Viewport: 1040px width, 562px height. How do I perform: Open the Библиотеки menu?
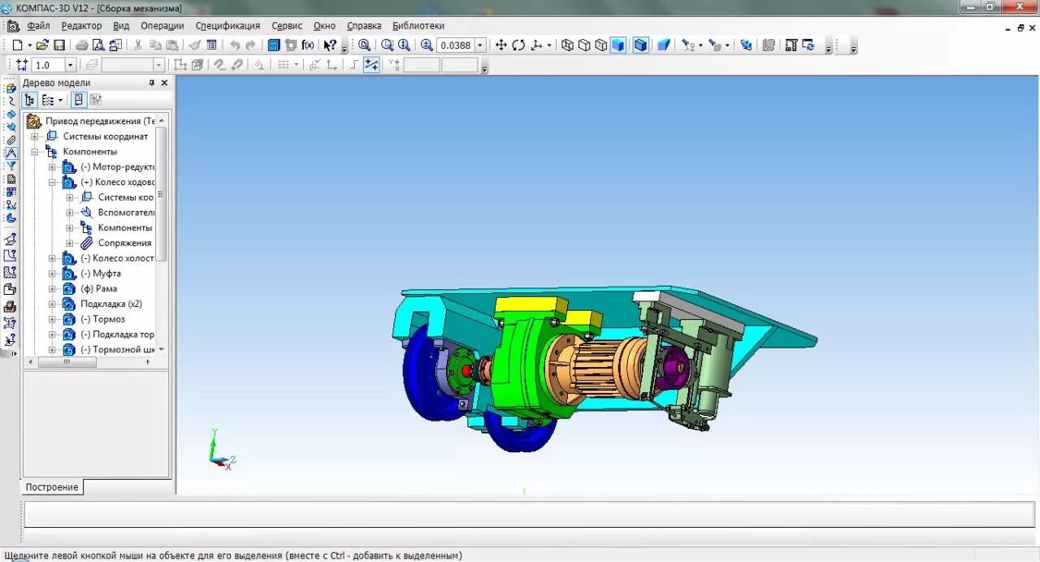(418, 26)
